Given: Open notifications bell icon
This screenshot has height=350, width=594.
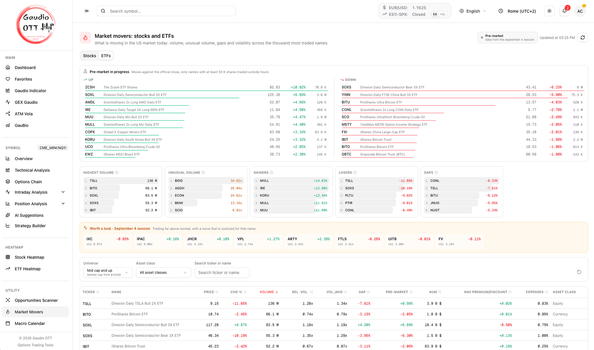Looking at the screenshot, I should click(x=565, y=11).
